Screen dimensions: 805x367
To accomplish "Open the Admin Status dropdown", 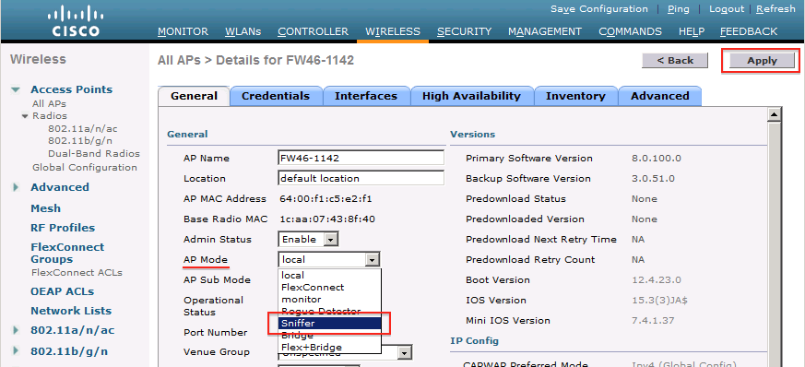I will [x=308, y=239].
